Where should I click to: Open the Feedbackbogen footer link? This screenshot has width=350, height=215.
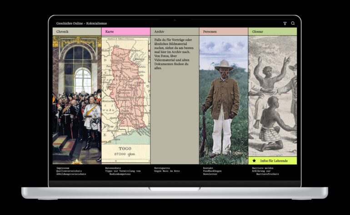click(212, 171)
